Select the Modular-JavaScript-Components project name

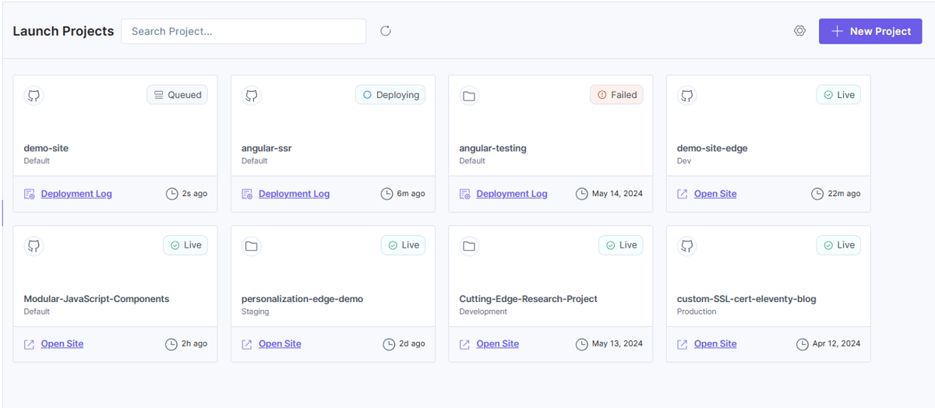coord(97,298)
